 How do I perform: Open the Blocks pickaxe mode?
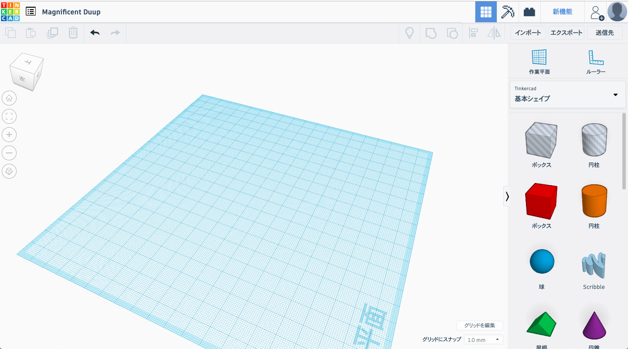pos(508,12)
